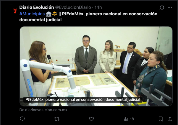Click the 14h timestamp

(98, 7)
